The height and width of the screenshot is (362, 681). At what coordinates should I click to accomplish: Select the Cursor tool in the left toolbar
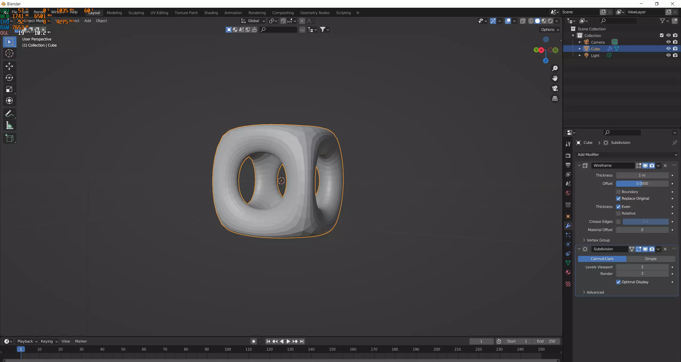(9, 53)
